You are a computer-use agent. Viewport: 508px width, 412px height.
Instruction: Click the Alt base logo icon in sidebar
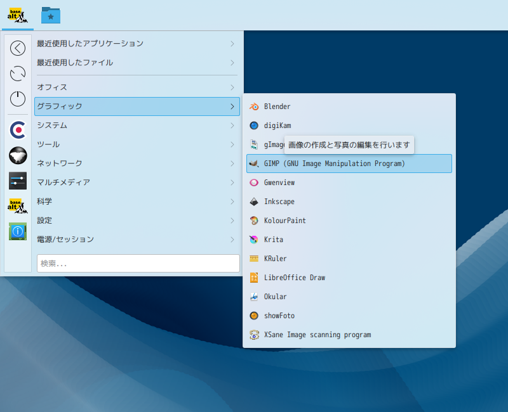click(18, 206)
